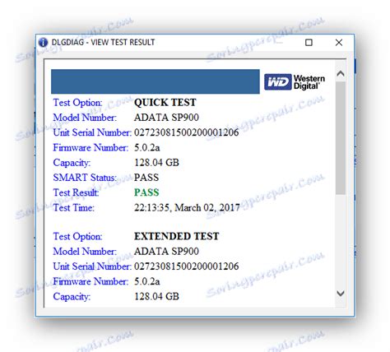The width and height of the screenshot is (390, 352).
Task: Click 128.04 GB capacity under Extended Test
Action: coord(156,296)
